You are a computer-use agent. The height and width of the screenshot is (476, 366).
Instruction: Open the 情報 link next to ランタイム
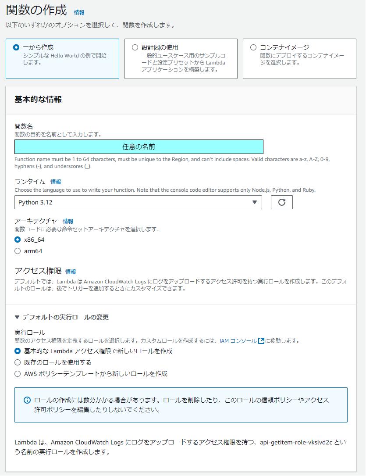[x=56, y=182]
